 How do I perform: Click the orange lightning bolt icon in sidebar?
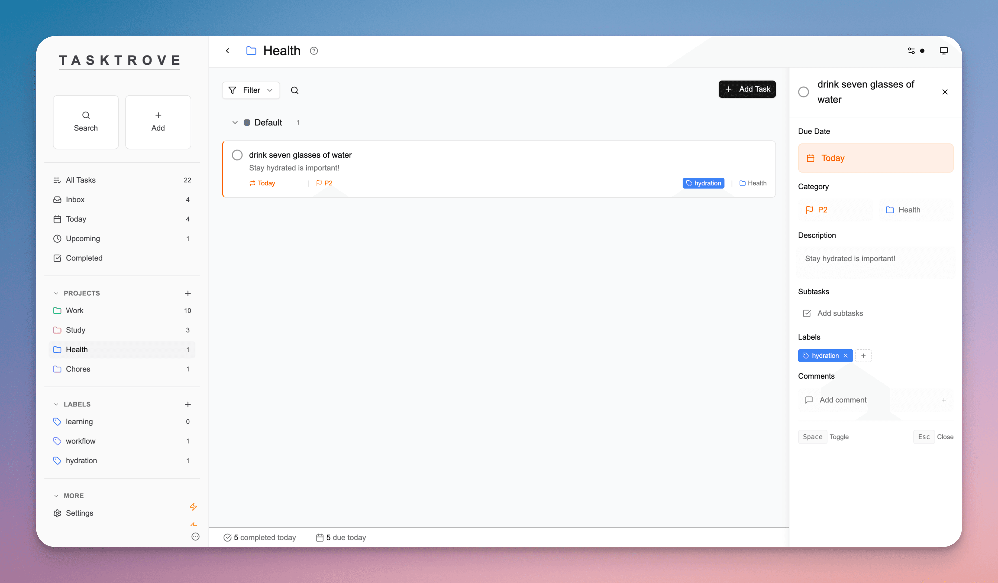pos(193,507)
